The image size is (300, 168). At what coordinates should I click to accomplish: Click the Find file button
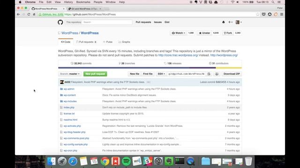click(x=148, y=74)
